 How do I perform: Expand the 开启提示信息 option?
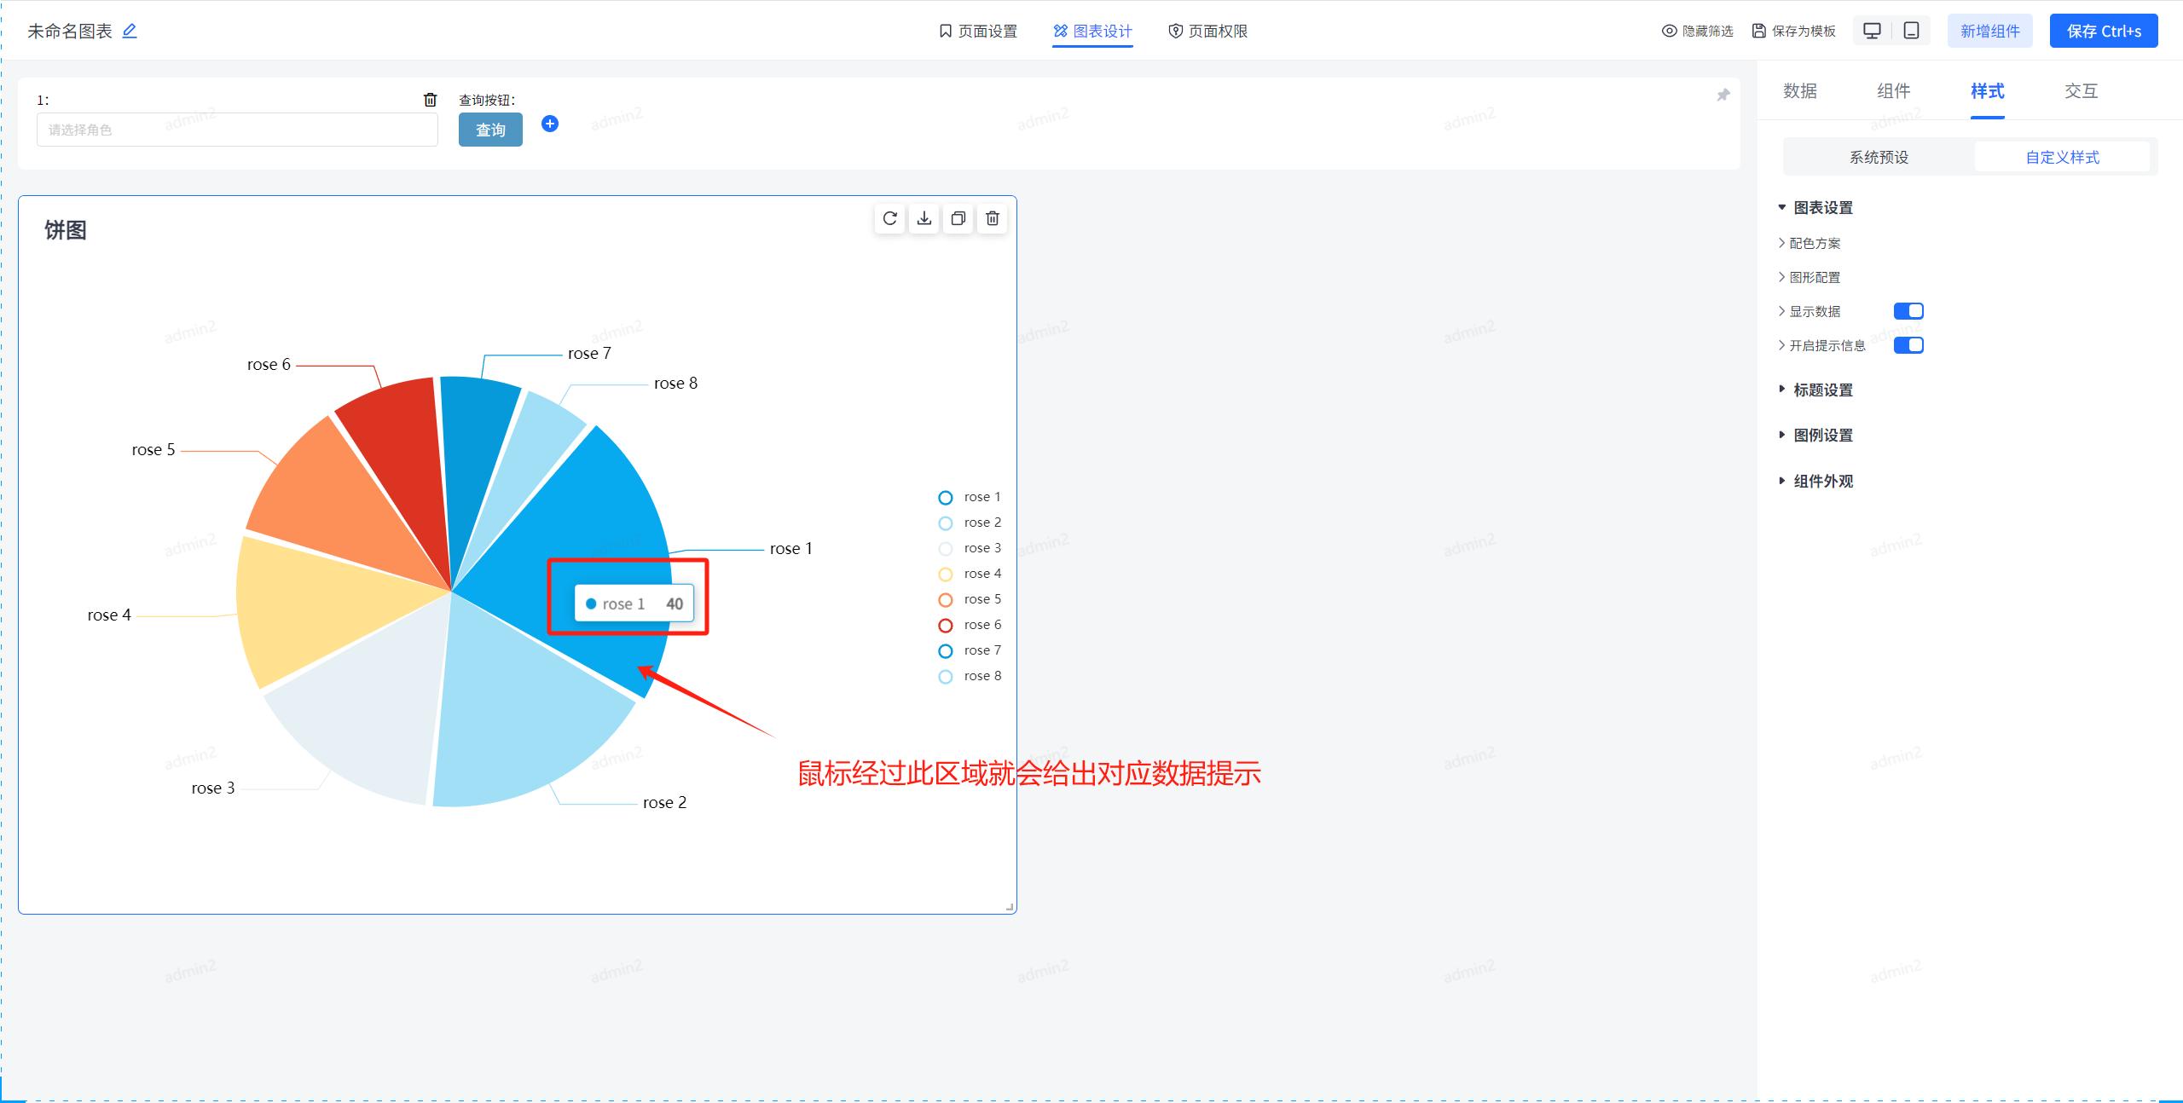click(x=1821, y=346)
